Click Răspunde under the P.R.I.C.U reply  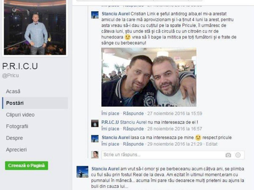tap(133, 129)
